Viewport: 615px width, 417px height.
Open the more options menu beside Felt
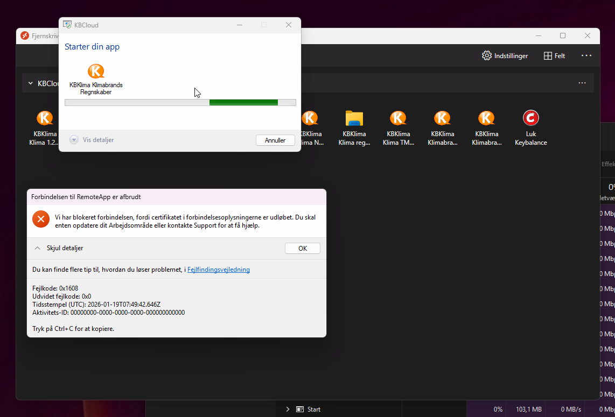click(x=586, y=55)
